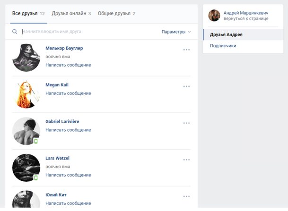Open the more options dots for Мелькор Бауглир
This screenshot has height=211, width=288.
point(186,50)
